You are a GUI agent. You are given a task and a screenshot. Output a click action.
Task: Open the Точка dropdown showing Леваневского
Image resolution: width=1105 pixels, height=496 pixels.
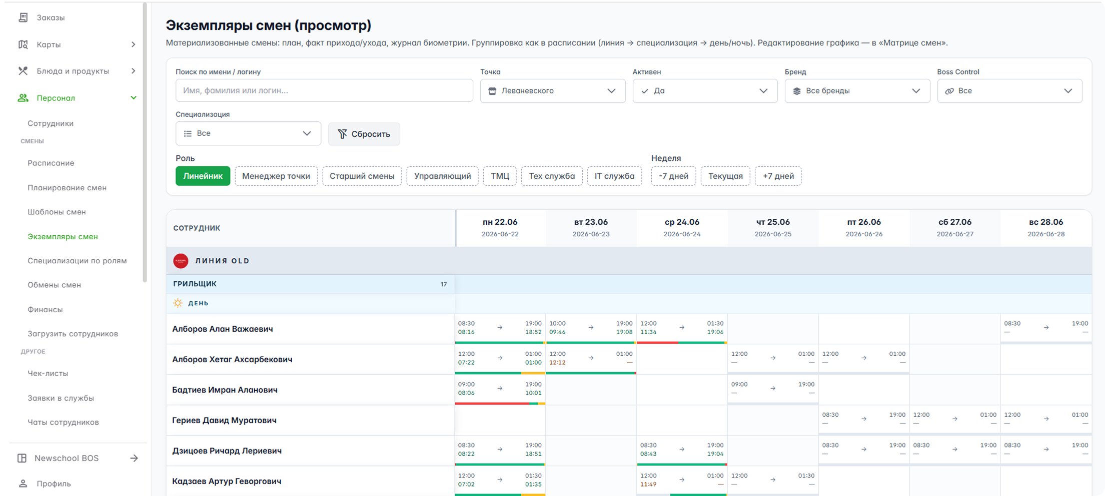(x=553, y=91)
